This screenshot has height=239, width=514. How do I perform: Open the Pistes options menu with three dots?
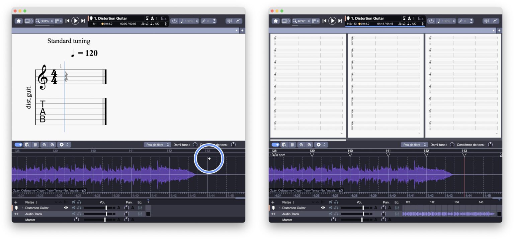[x=36, y=202]
